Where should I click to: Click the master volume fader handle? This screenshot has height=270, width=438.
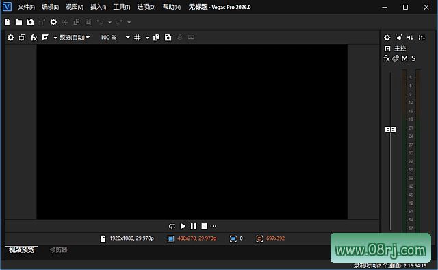(391, 130)
